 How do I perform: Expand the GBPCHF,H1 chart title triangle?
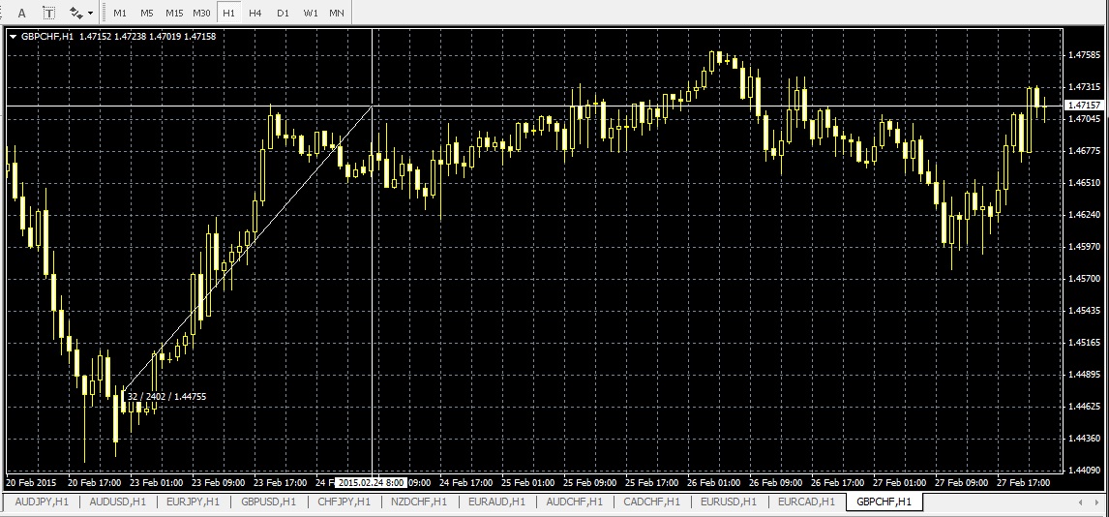coord(14,36)
